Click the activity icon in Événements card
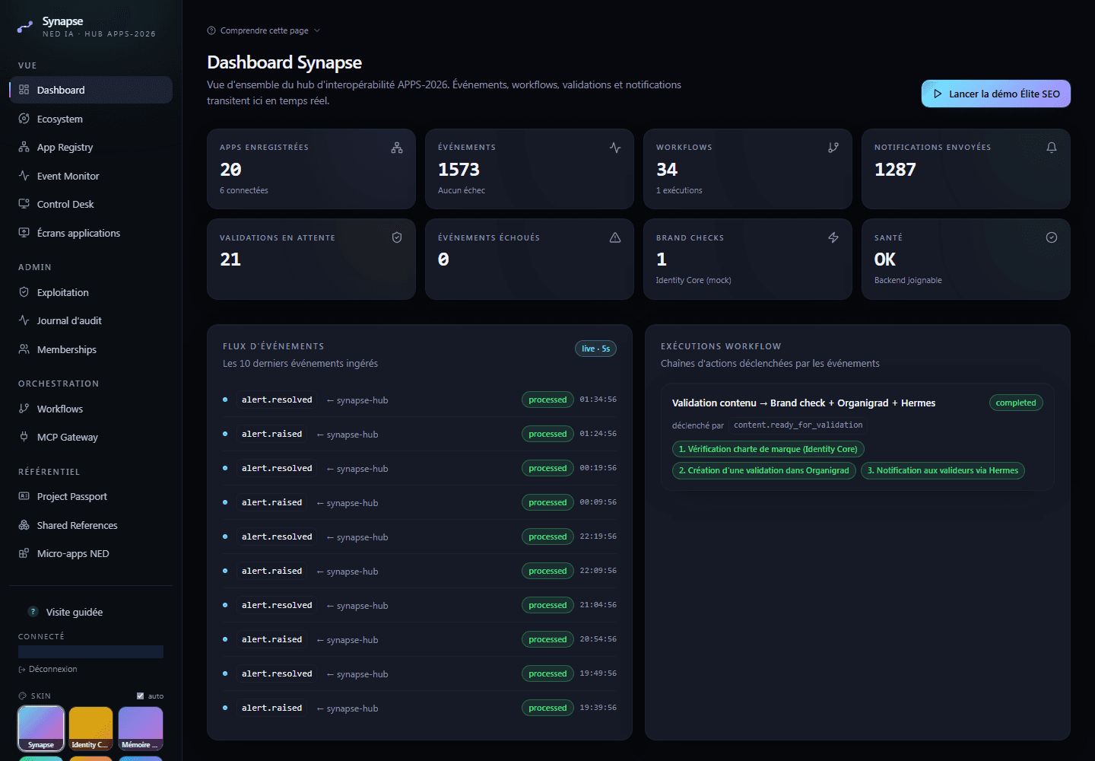 click(615, 148)
